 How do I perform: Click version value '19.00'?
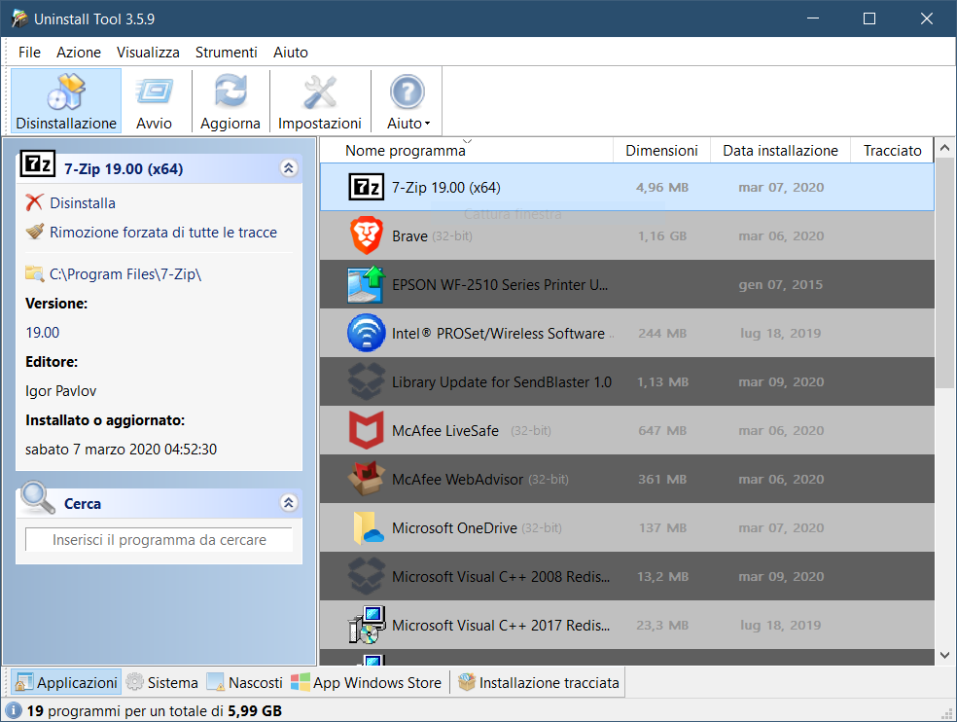tap(43, 333)
